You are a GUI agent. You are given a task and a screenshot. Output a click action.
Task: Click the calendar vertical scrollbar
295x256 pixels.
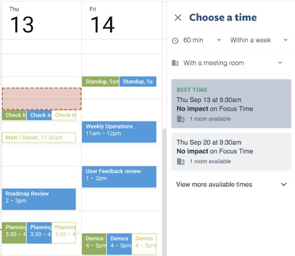tap(164, 192)
